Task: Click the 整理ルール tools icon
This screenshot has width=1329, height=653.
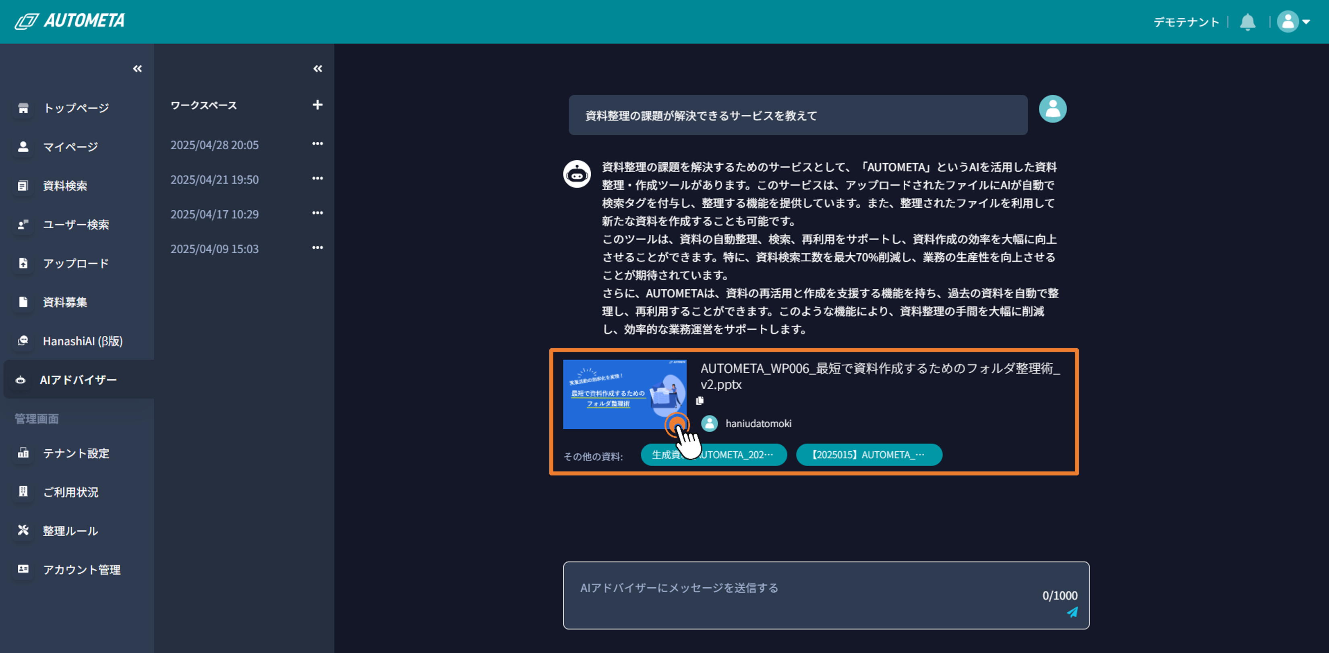Action: (23, 530)
